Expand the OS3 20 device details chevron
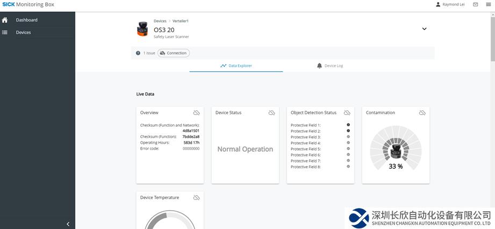Viewport: 495px width, 229px height. (x=424, y=29)
